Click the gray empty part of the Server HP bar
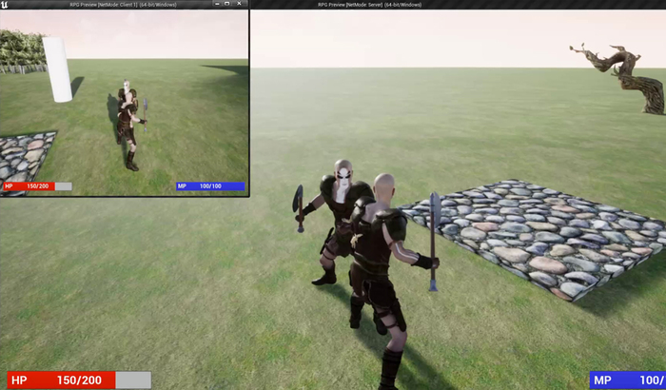This screenshot has width=666, height=390. pyautogui.click(x=132, y=380)
